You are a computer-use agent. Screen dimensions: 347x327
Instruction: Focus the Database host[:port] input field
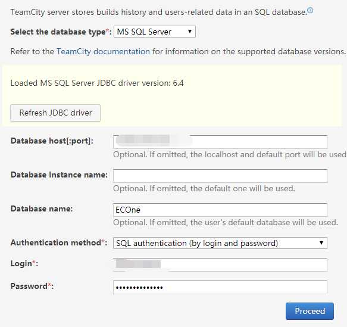click(x=220, y=142)
